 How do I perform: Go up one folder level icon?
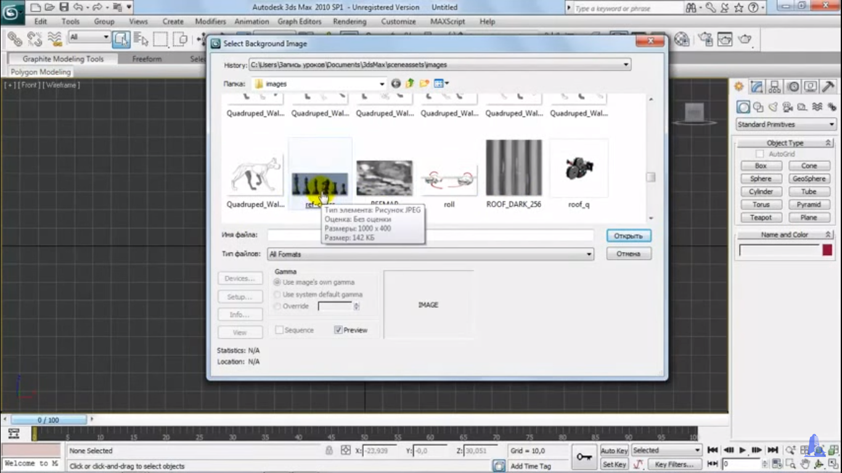tap(410, 84)
